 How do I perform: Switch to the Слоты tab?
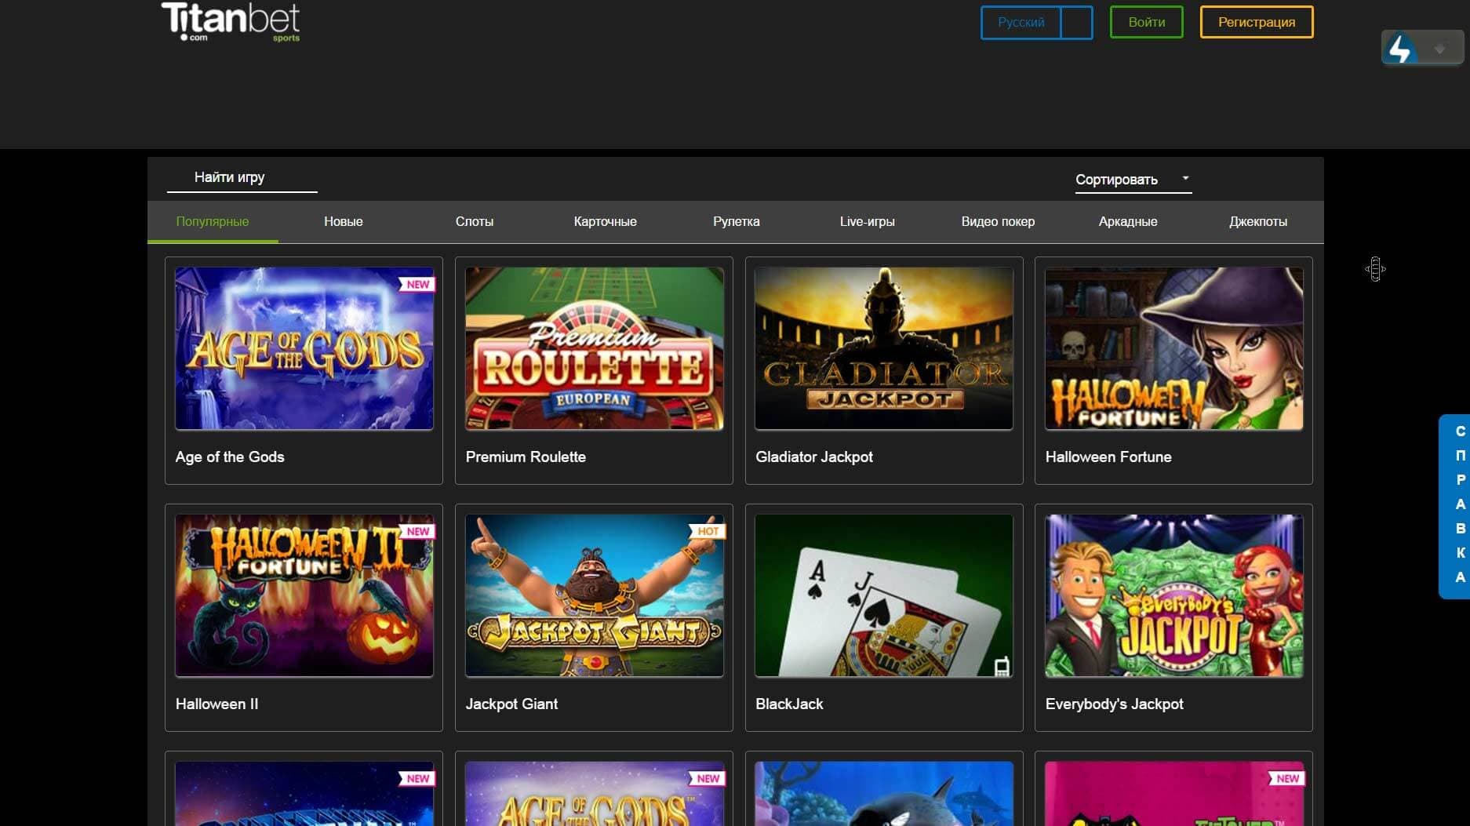tap(475, 221)
